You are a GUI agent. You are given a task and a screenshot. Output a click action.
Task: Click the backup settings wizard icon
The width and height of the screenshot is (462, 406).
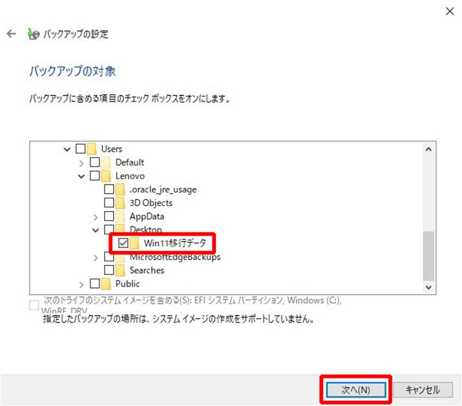pyautogui.click(x=33, y=34)
